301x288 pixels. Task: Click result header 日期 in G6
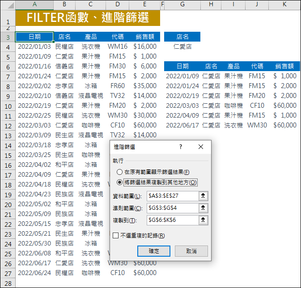182,66
